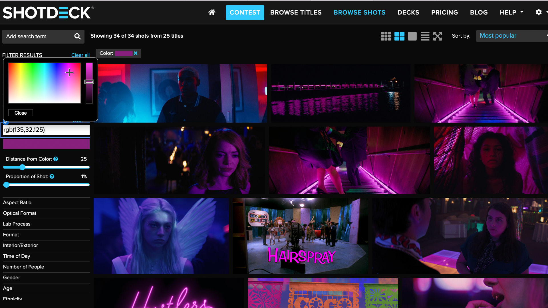The image size is (548, 308).
Task: Click the grid view icon (small)
Action: point(386,36)
